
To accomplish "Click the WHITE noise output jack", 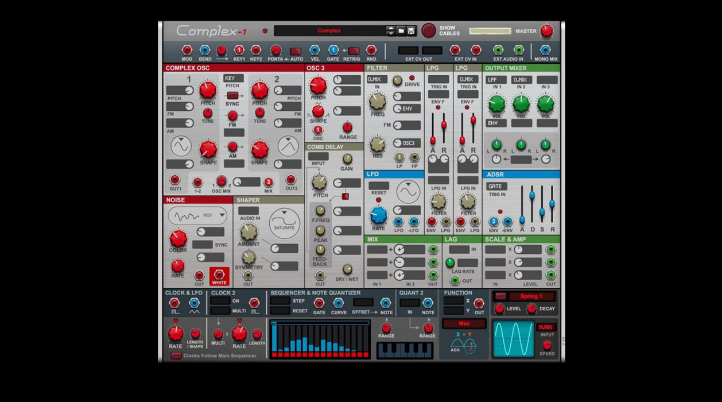I will 219,275.
